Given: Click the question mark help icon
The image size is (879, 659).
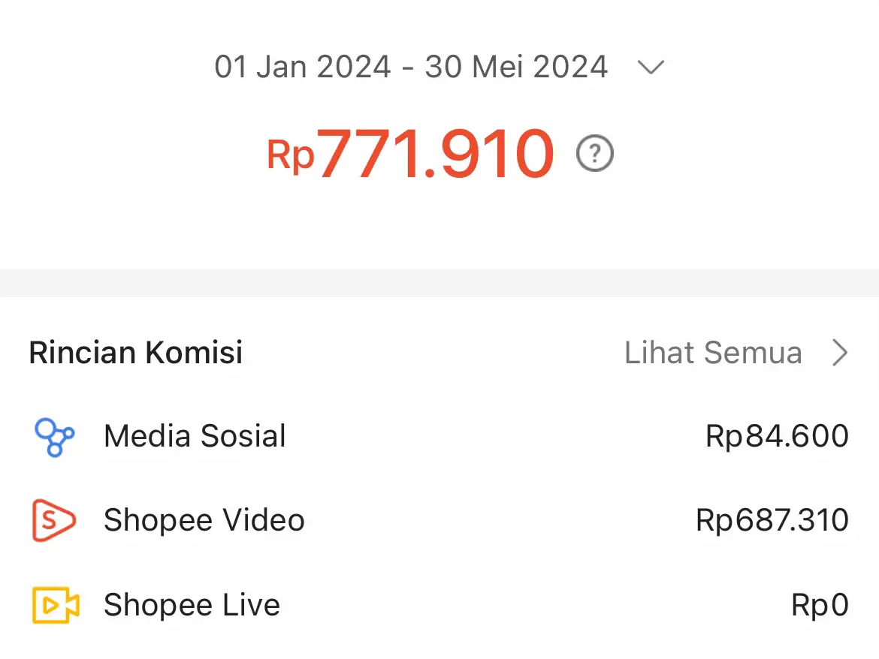Looking at the screenshot, I should click(595, 153).
